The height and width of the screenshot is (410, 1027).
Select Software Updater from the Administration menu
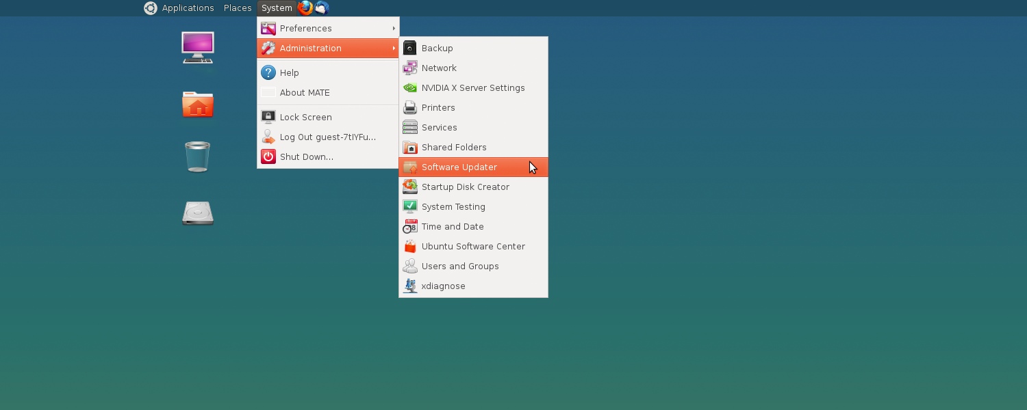(459, 167)
